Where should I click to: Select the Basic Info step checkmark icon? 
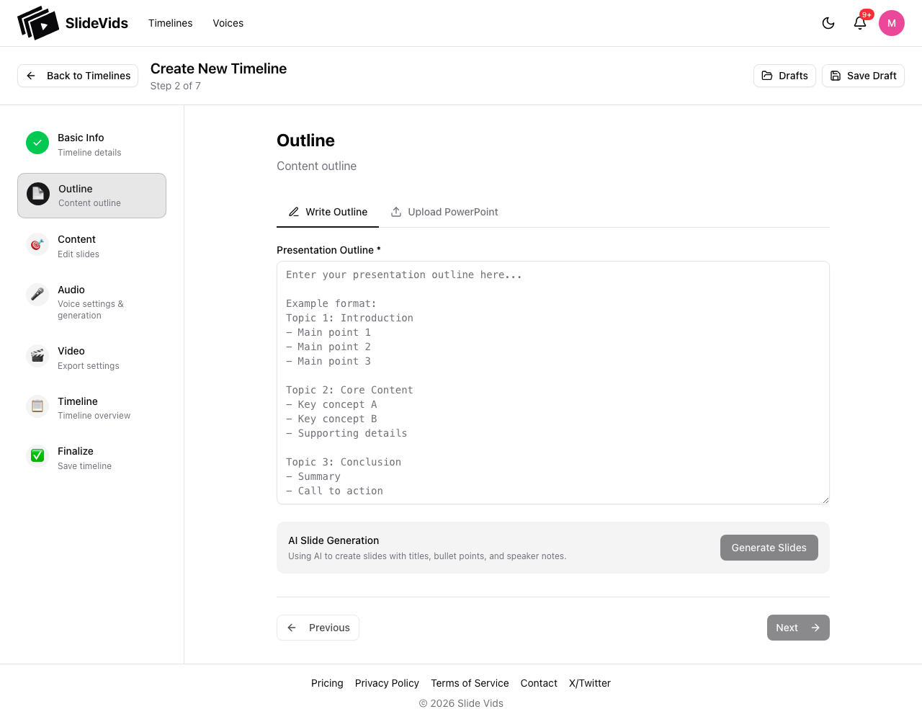[37, 143]
